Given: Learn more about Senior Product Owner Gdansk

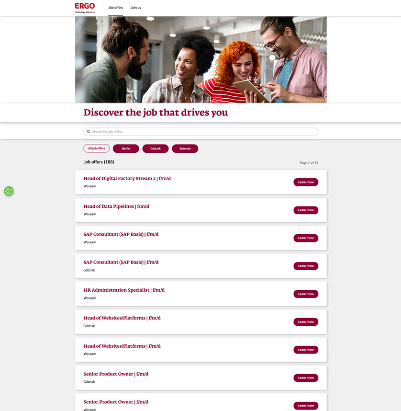Looking at the screenshot, I should point(306,378).
